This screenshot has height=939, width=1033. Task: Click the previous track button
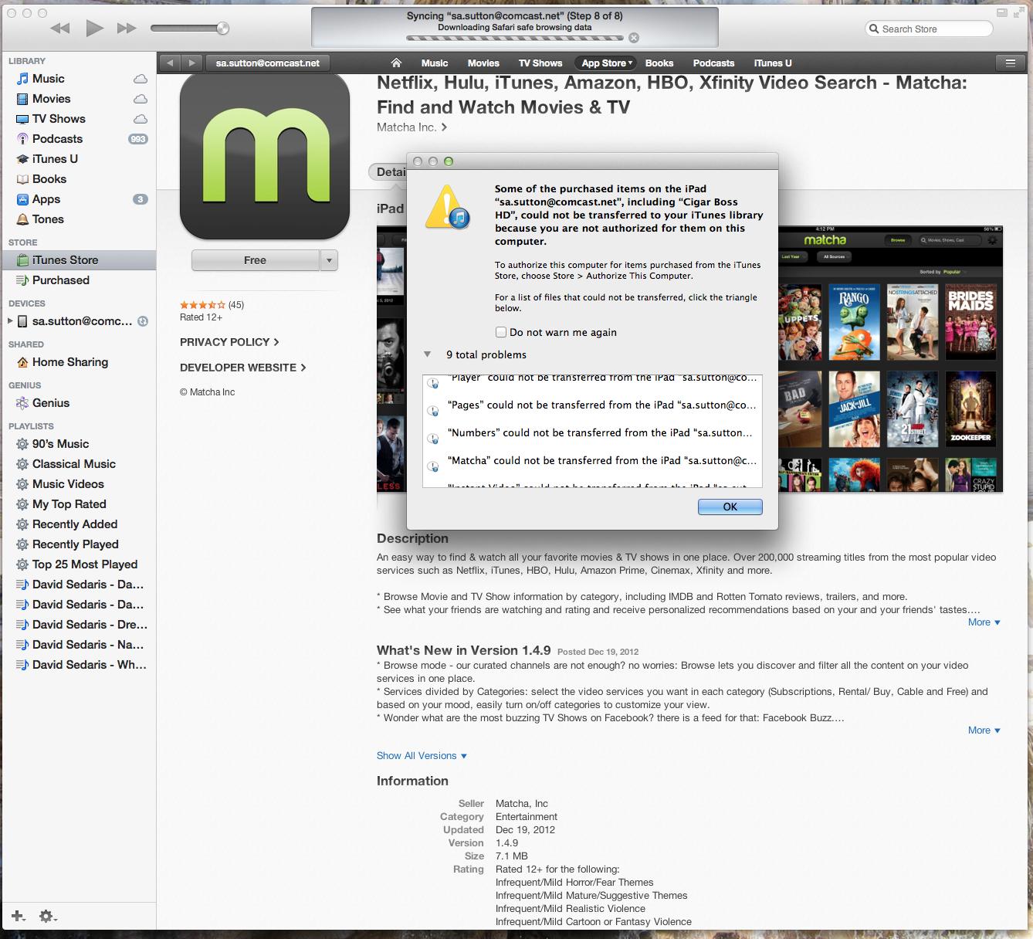click(x=60, y=29)
